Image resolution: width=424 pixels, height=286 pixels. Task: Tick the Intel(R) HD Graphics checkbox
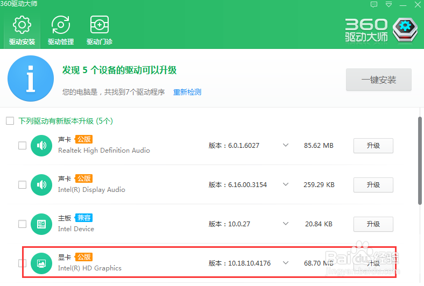click(22, 263)
